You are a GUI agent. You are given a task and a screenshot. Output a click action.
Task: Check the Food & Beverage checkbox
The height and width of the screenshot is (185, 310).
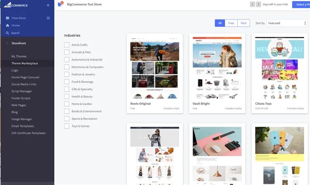[x=67, y=82]
